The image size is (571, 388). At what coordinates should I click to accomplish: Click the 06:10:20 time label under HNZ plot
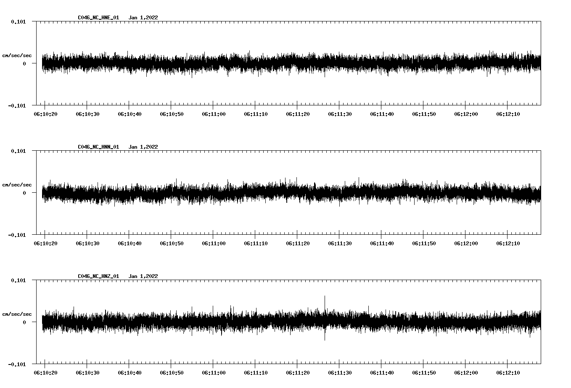45,373
